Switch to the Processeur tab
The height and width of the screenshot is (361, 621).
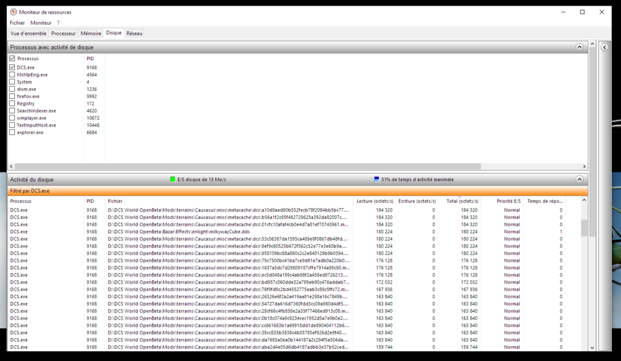click(x=63, y=33)
